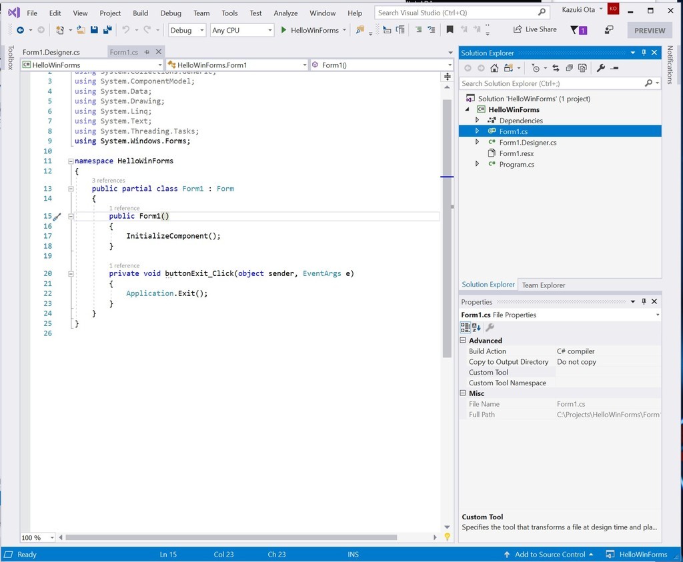
Task: Go to Solution Explorer home view
Action: (494, 68)
